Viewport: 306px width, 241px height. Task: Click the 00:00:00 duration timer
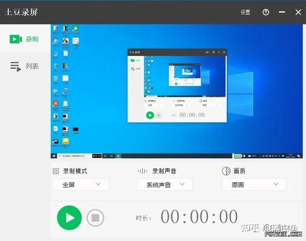(x=199, y=217)
